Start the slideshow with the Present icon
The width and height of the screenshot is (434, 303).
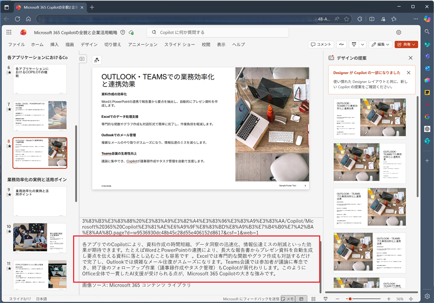(x=354, y=44)
